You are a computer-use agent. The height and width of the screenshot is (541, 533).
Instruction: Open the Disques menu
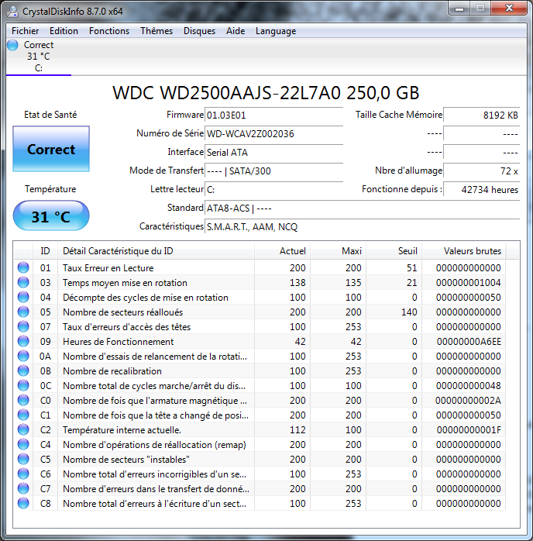coord(199,31)
